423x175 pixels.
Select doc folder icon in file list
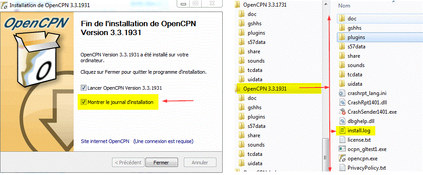pos(342,19)
